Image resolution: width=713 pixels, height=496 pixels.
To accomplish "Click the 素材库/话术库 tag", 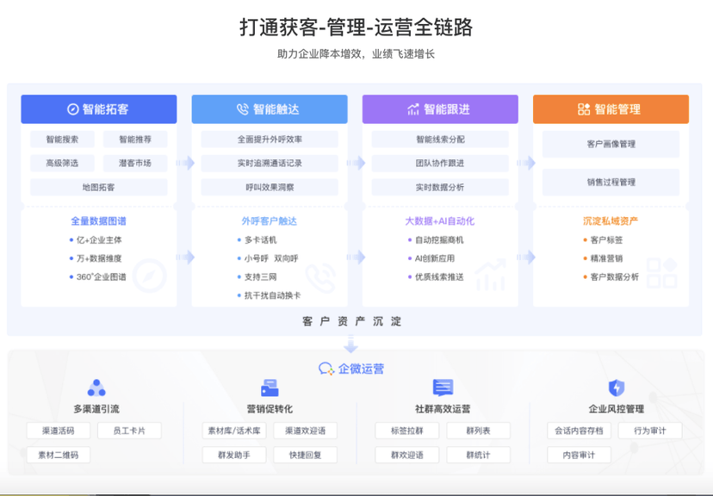I will pyautogui.click(x=234, y=431).
